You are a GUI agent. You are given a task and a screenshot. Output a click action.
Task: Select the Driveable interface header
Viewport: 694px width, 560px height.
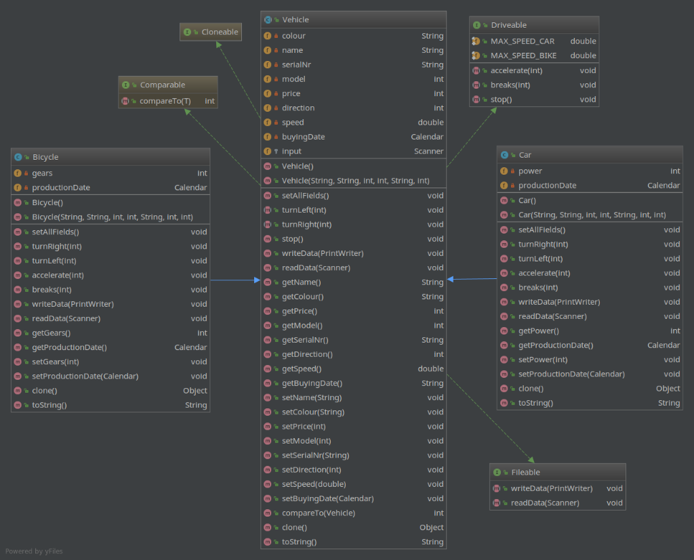[534, 25]
